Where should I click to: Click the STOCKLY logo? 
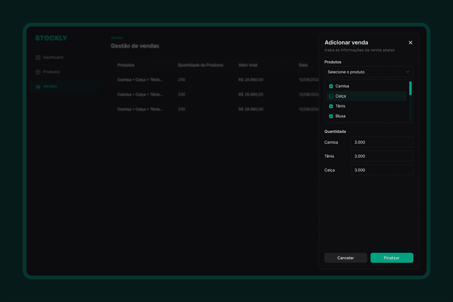coord(51,38)
